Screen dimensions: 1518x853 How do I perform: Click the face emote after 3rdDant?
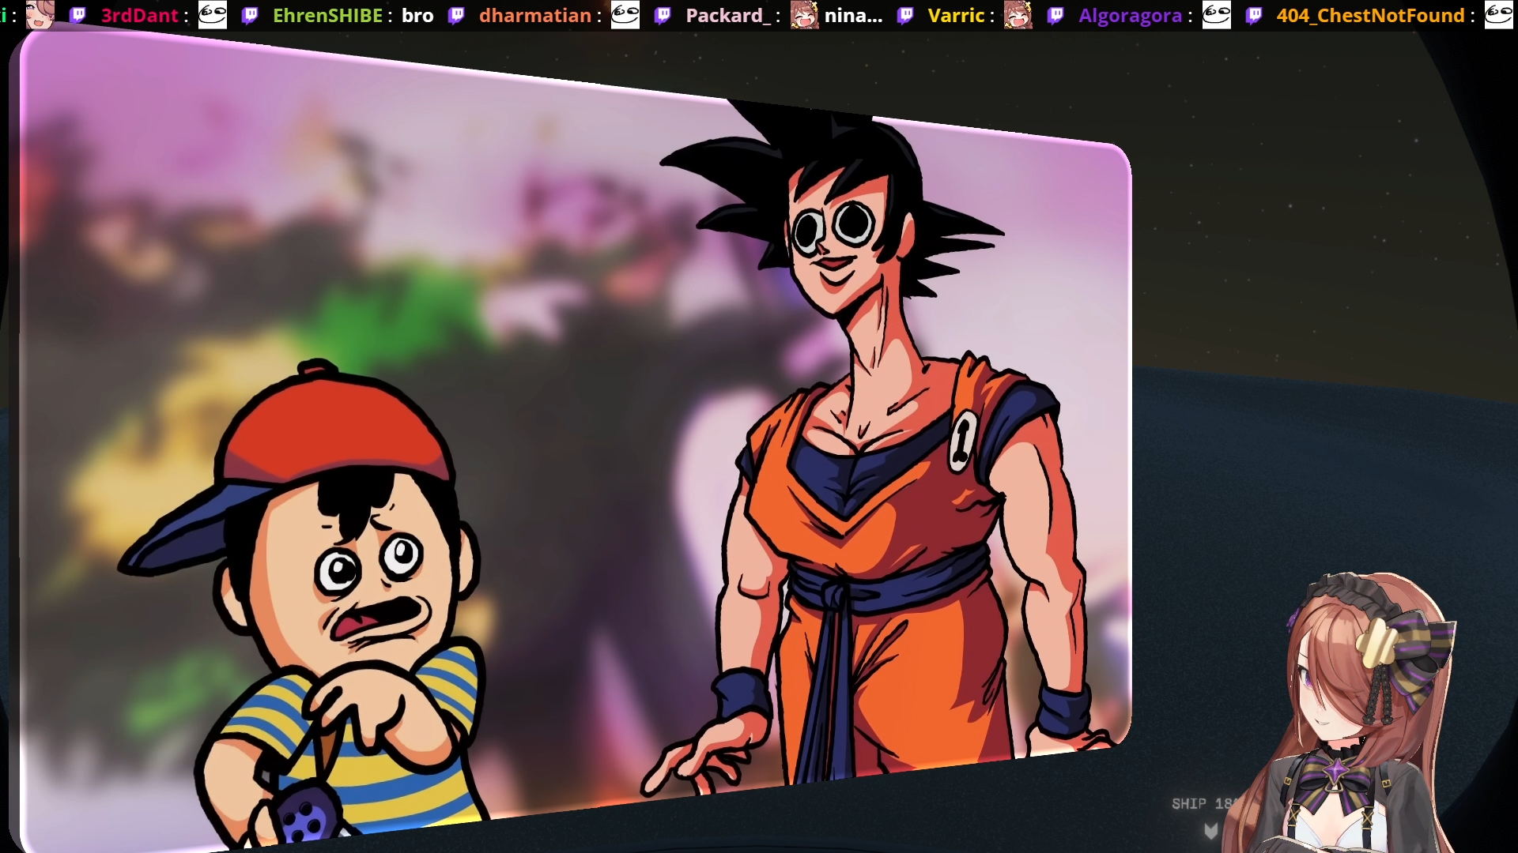click(213, 15)
